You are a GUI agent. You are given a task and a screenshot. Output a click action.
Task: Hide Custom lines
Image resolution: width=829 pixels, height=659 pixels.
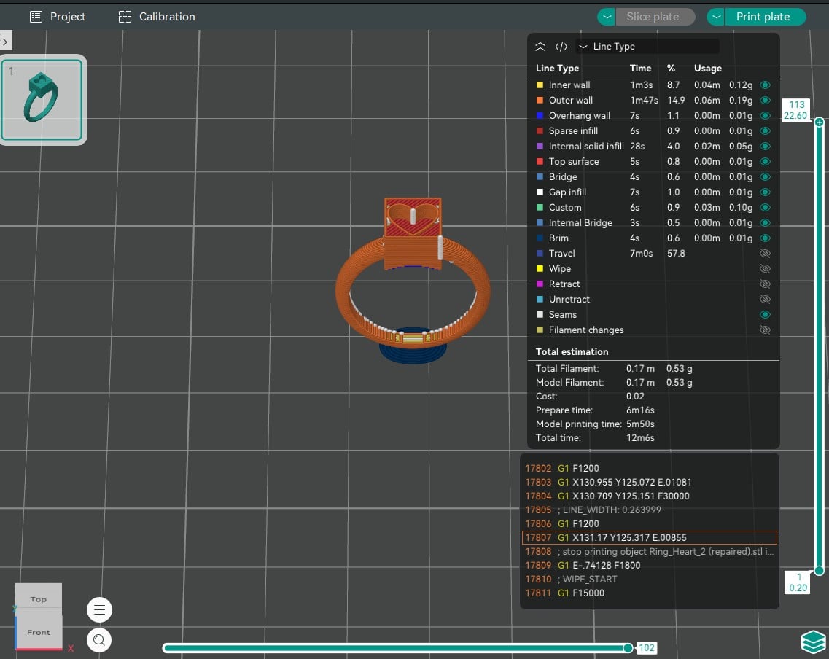(x=765, y=208)
